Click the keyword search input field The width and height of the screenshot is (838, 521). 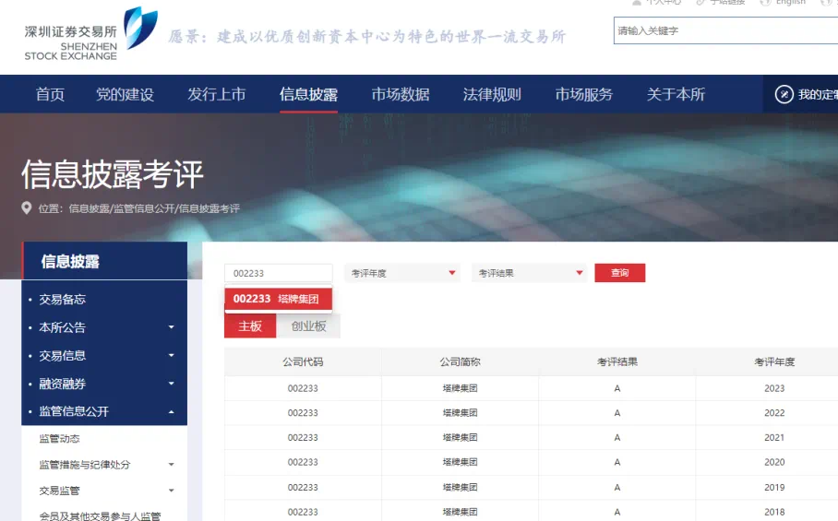tap(725, 30)
